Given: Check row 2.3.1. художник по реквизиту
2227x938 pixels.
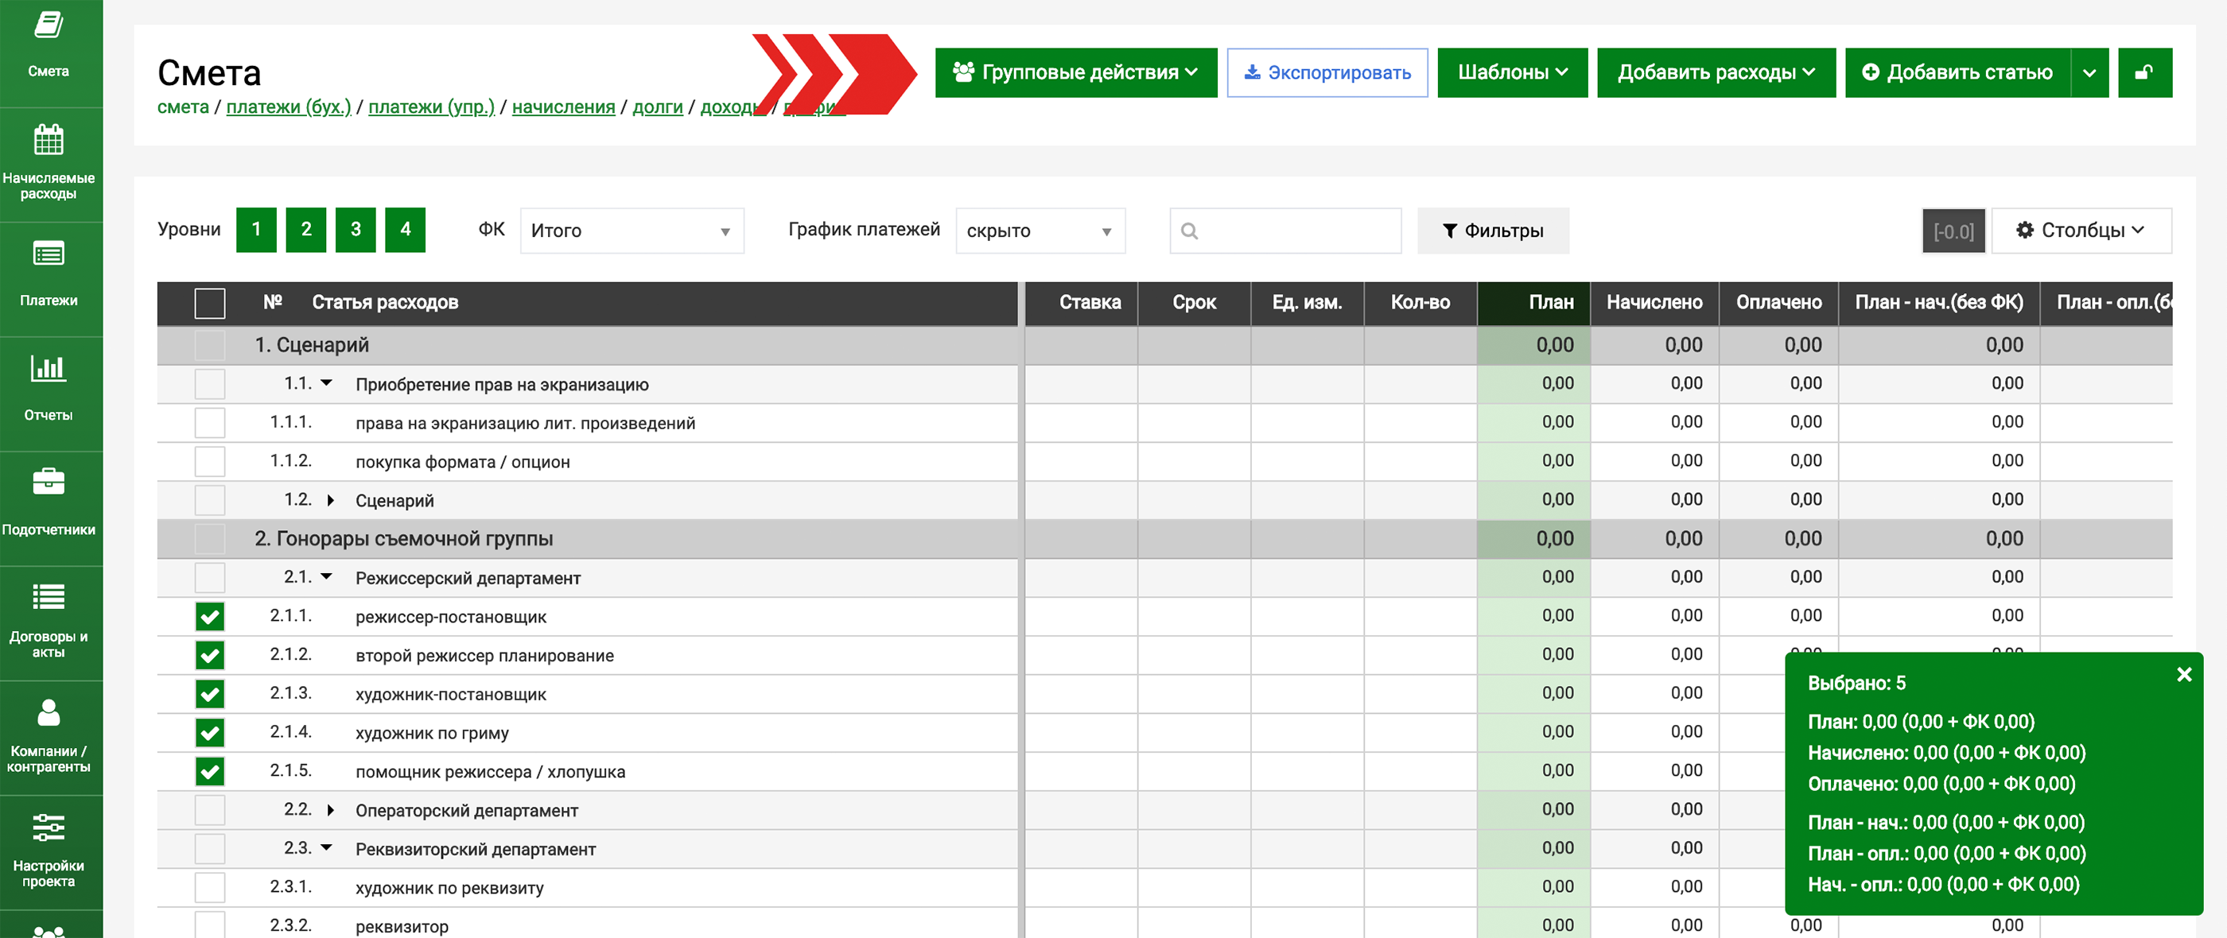Looking at the screenshot, I should (x=210, y=888).
